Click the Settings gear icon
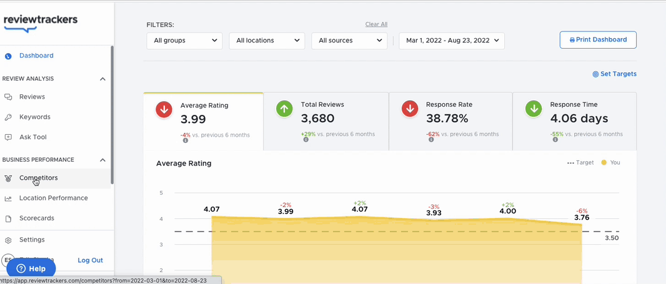666x284 pixels. point(8,240)
